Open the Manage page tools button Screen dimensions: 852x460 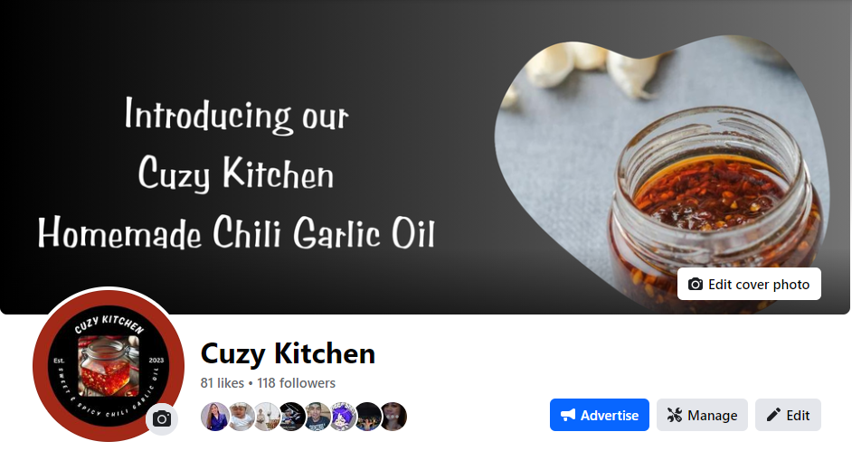click(x=702, y=415)
